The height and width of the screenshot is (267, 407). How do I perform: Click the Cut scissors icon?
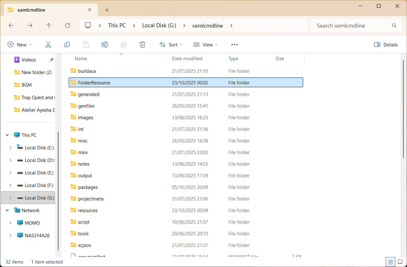(48, 45)
